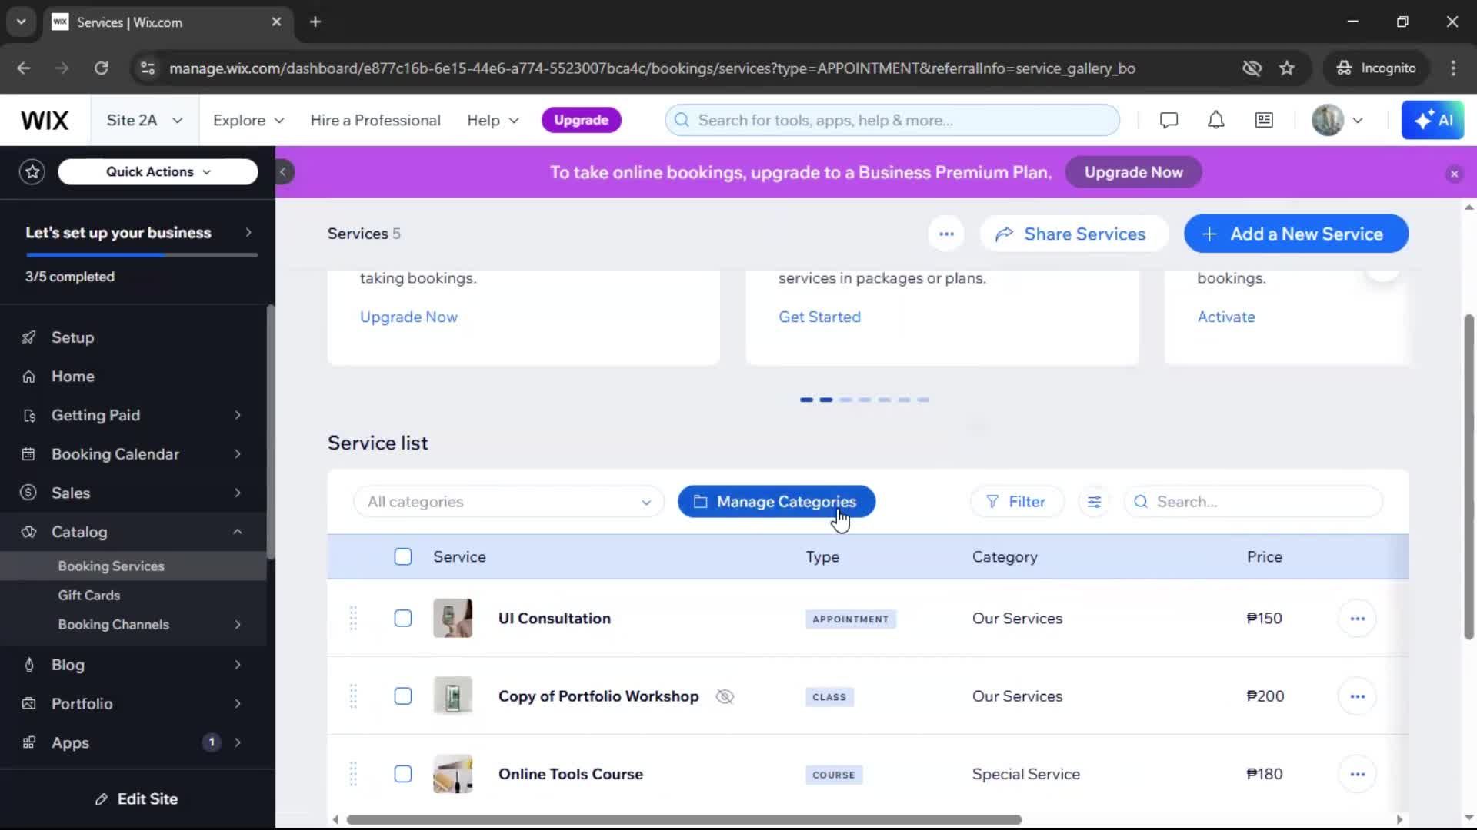Click the AI assistant button
1477x830 pixels.
(x=1432, y=121)
